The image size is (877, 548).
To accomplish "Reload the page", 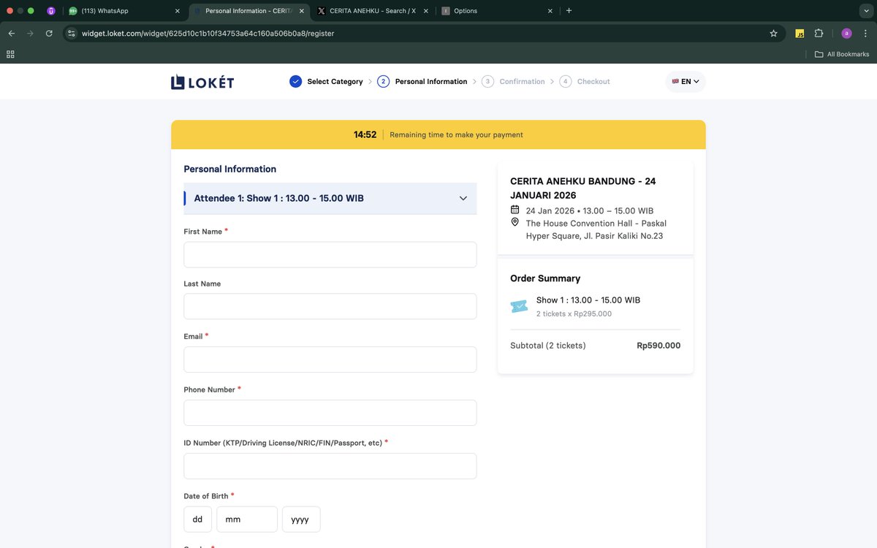I will 49,33.
